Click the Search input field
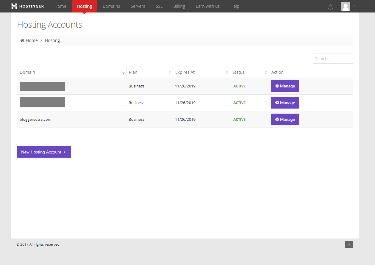The image size is (375, 265). (333, 59)
